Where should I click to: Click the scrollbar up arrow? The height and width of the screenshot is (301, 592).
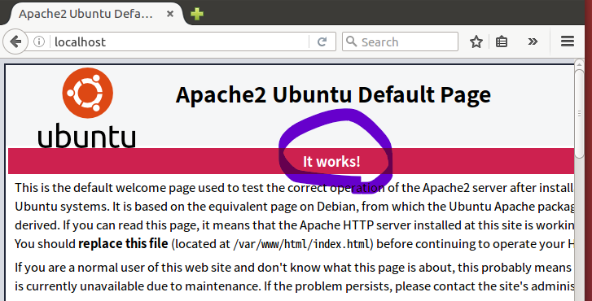click(x=580, y=64)
